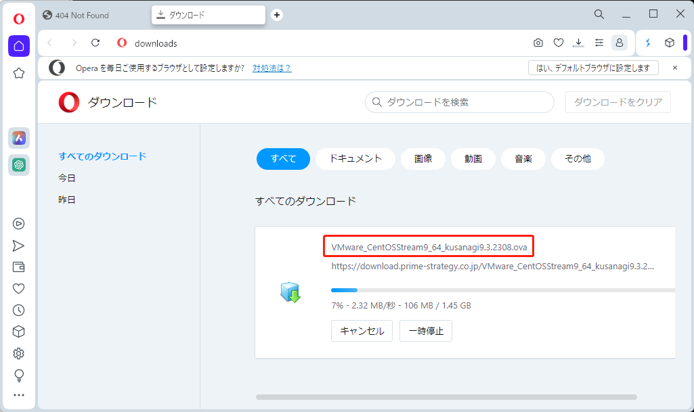Click the download file type icon
694x412 pixels.
[x=290, y=292]
